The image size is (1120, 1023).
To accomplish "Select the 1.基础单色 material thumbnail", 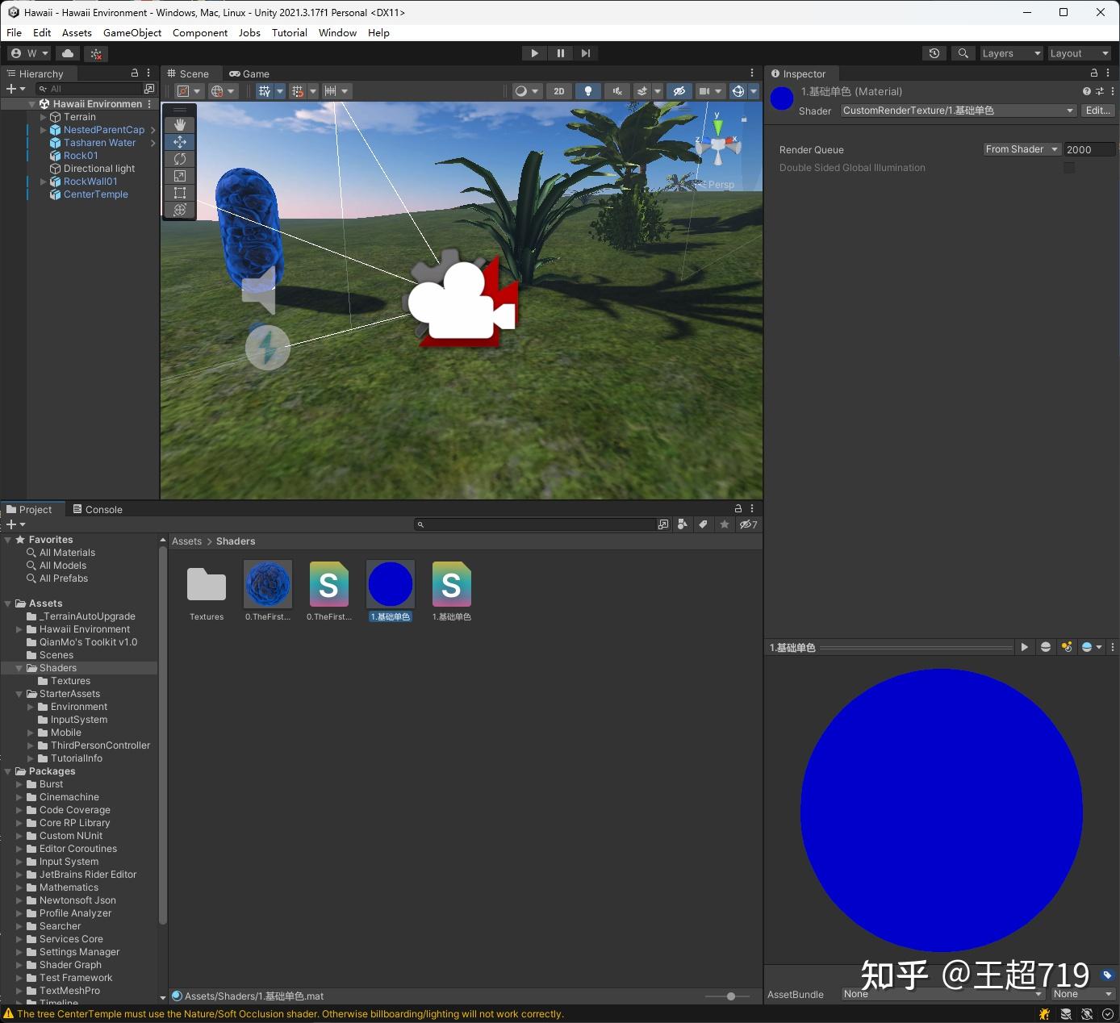I will (390, 583).
